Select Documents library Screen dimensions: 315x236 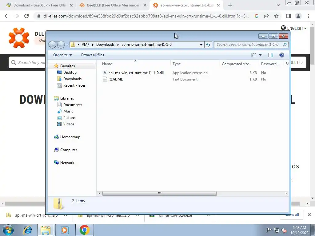pos(73,105)
